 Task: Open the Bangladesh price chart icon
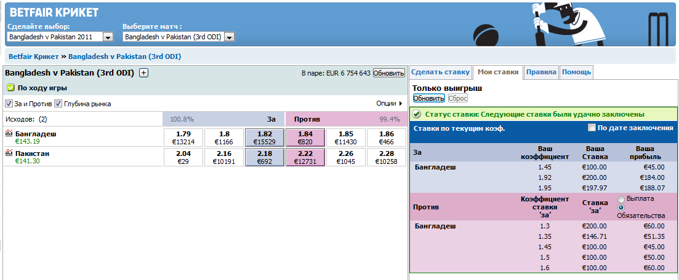(9, 133)
